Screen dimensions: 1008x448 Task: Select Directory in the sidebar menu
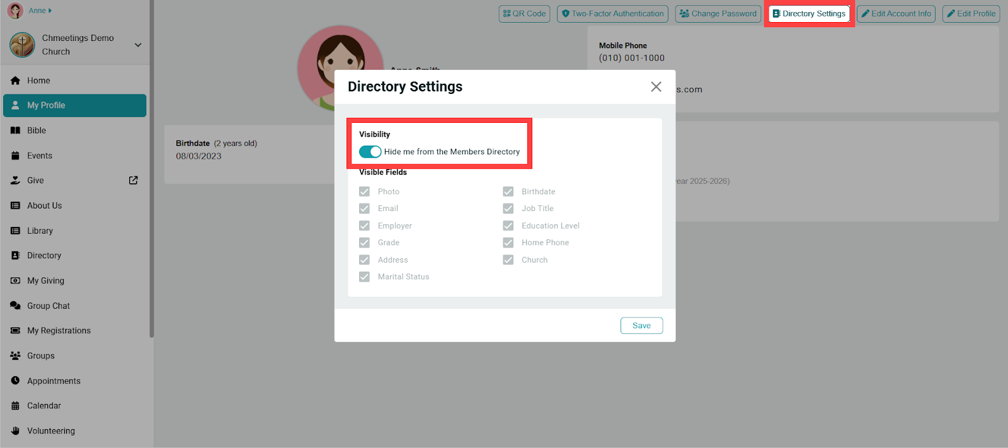point(44,255)
